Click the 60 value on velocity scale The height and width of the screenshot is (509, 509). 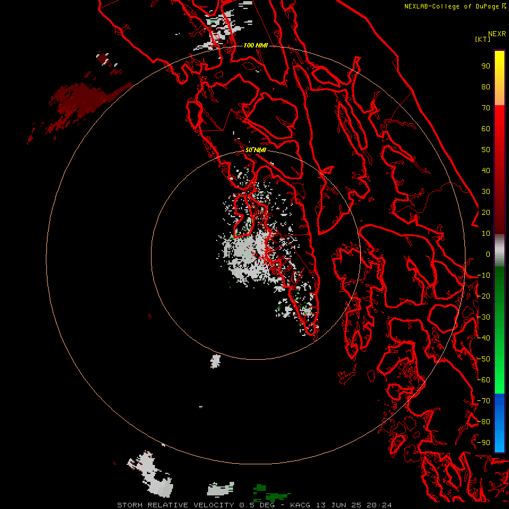click(x=486, y=128)
